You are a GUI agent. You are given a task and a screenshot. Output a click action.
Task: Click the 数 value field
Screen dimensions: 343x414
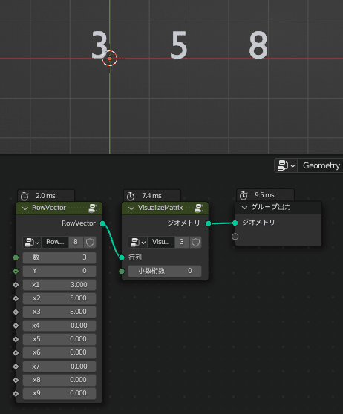(59, 257)
